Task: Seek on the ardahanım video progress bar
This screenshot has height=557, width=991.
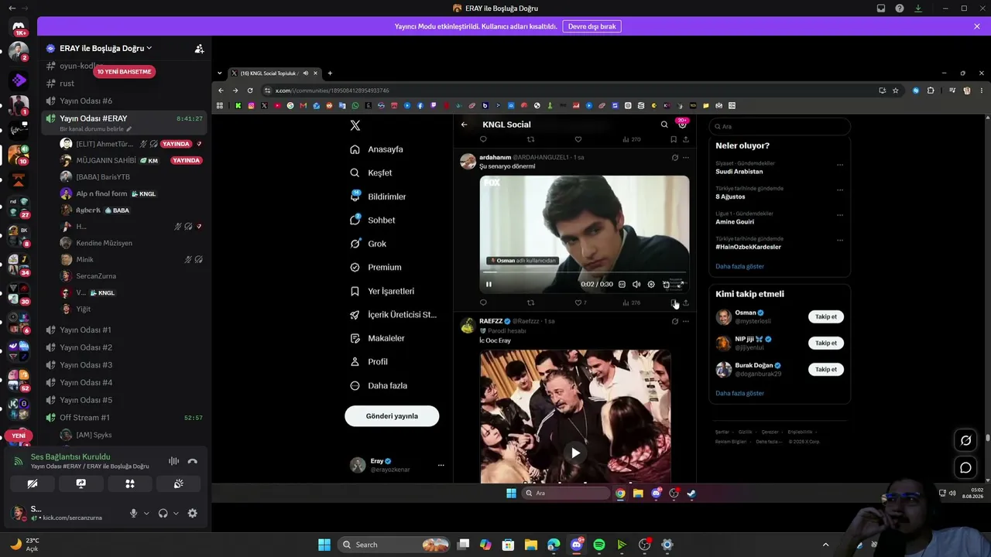Action: (585, 272)
